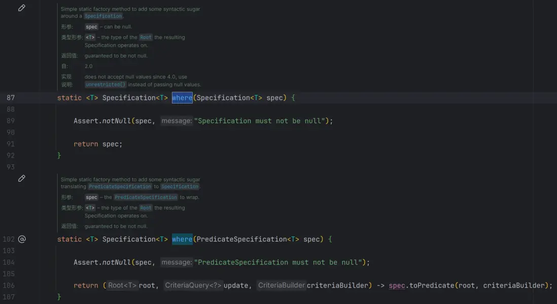
Task: Click the CriteriaBuilder inlay hint on line 106
Action: [x=282, y=286]
